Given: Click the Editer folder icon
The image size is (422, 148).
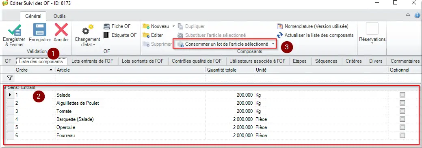Looking at the screenshot, I should click(x=146, y=35).
